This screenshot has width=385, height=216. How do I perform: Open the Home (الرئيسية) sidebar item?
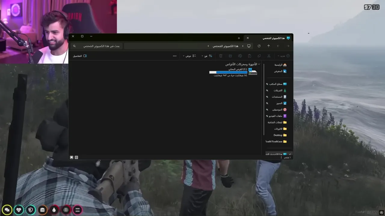click(280, 65)
